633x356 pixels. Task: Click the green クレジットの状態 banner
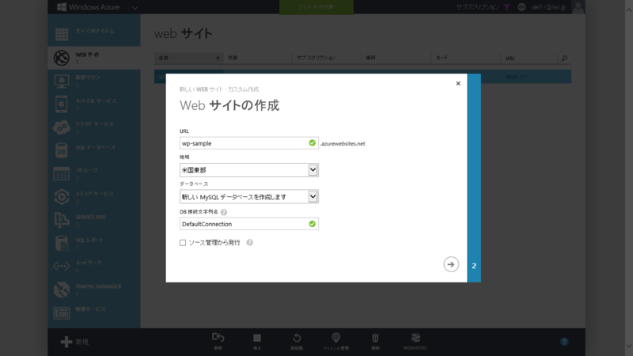click(316, 7)
